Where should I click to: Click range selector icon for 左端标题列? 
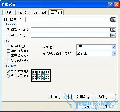click(x=113, y=35)
